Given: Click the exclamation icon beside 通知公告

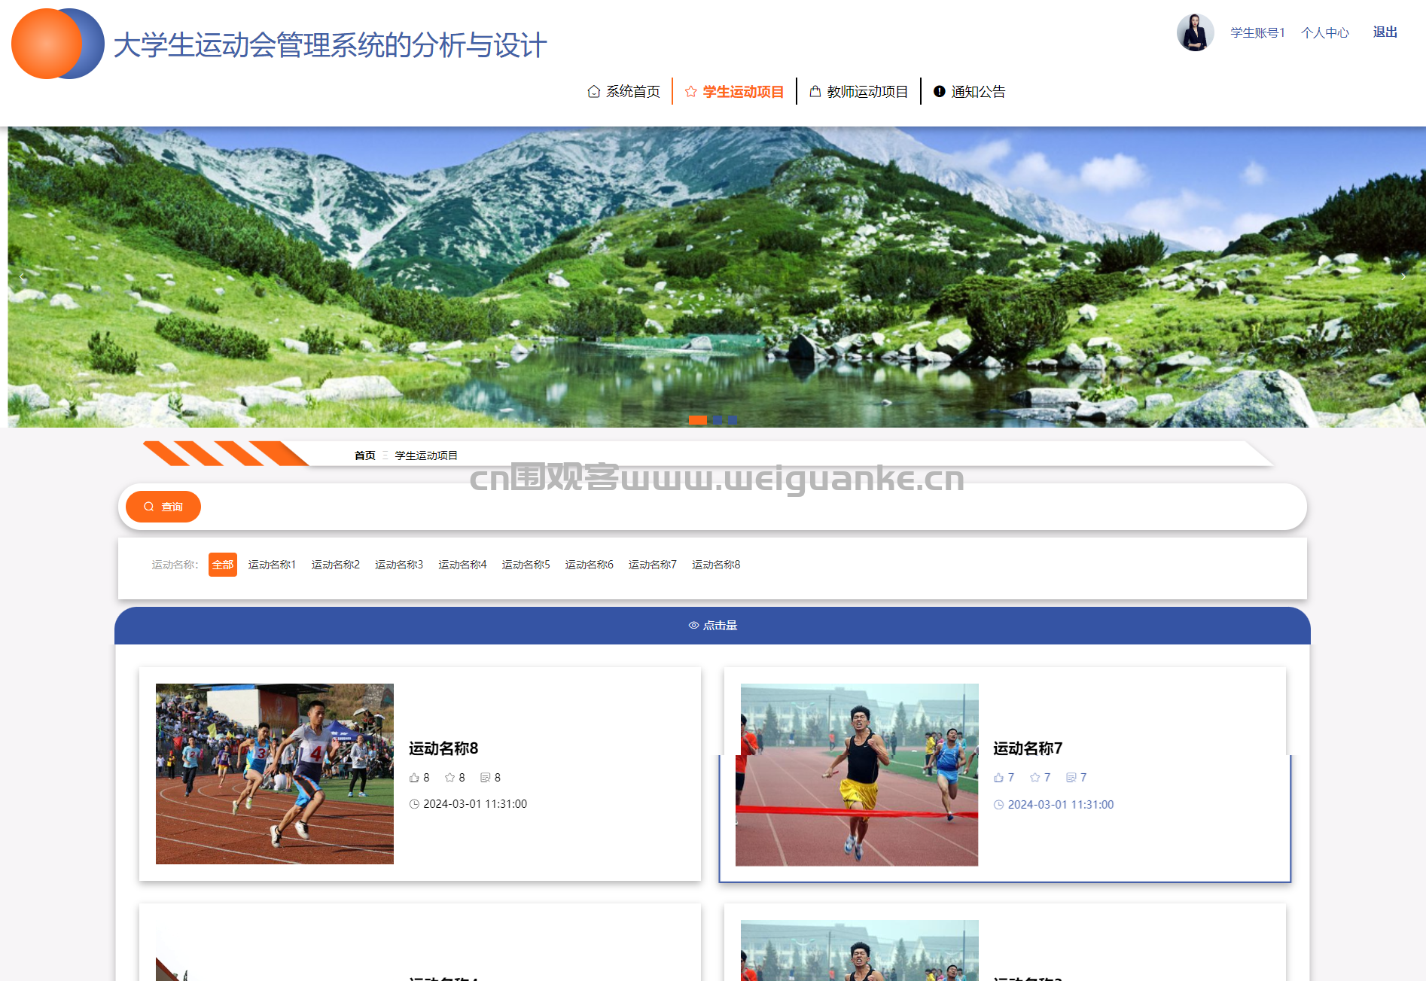Looking at the screenshot, I should point(939,91).
